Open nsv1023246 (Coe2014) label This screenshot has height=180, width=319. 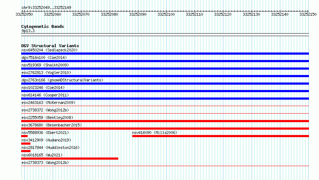pos(43,87)
